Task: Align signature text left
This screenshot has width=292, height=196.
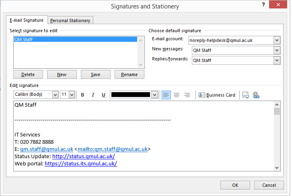Action: pyautogui.click(x=166, y=95)
